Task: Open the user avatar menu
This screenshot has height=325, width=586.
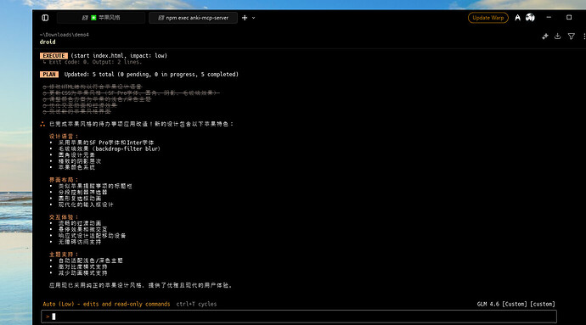Action: 530,18
